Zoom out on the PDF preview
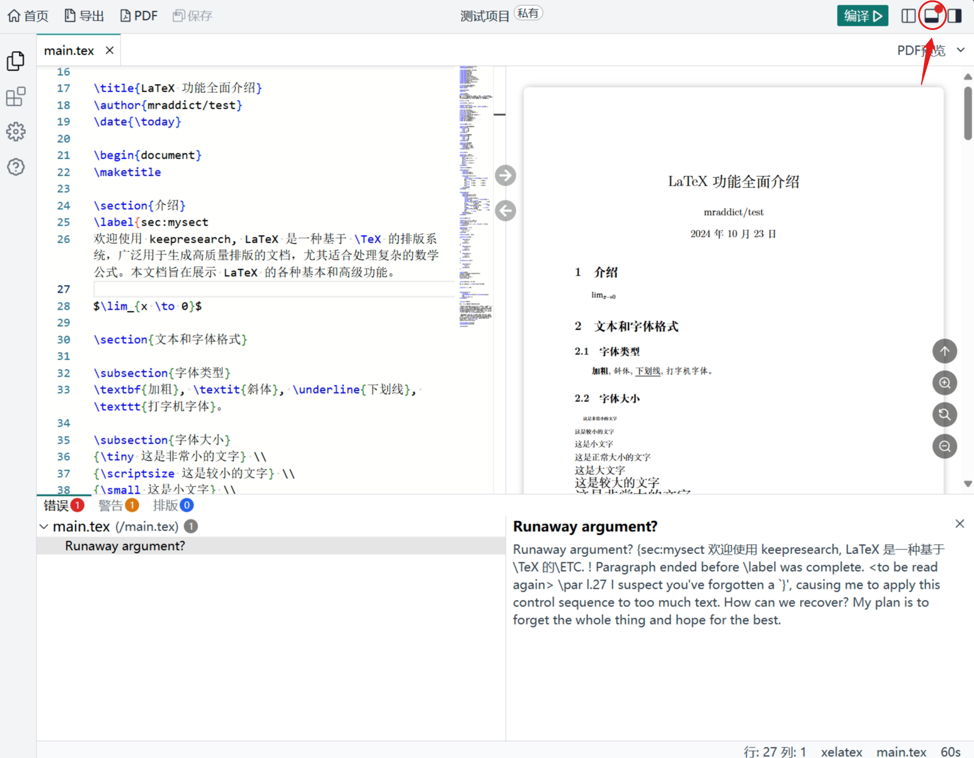The image size is (974, 758). pyautogui.click(x=945, y=446)
